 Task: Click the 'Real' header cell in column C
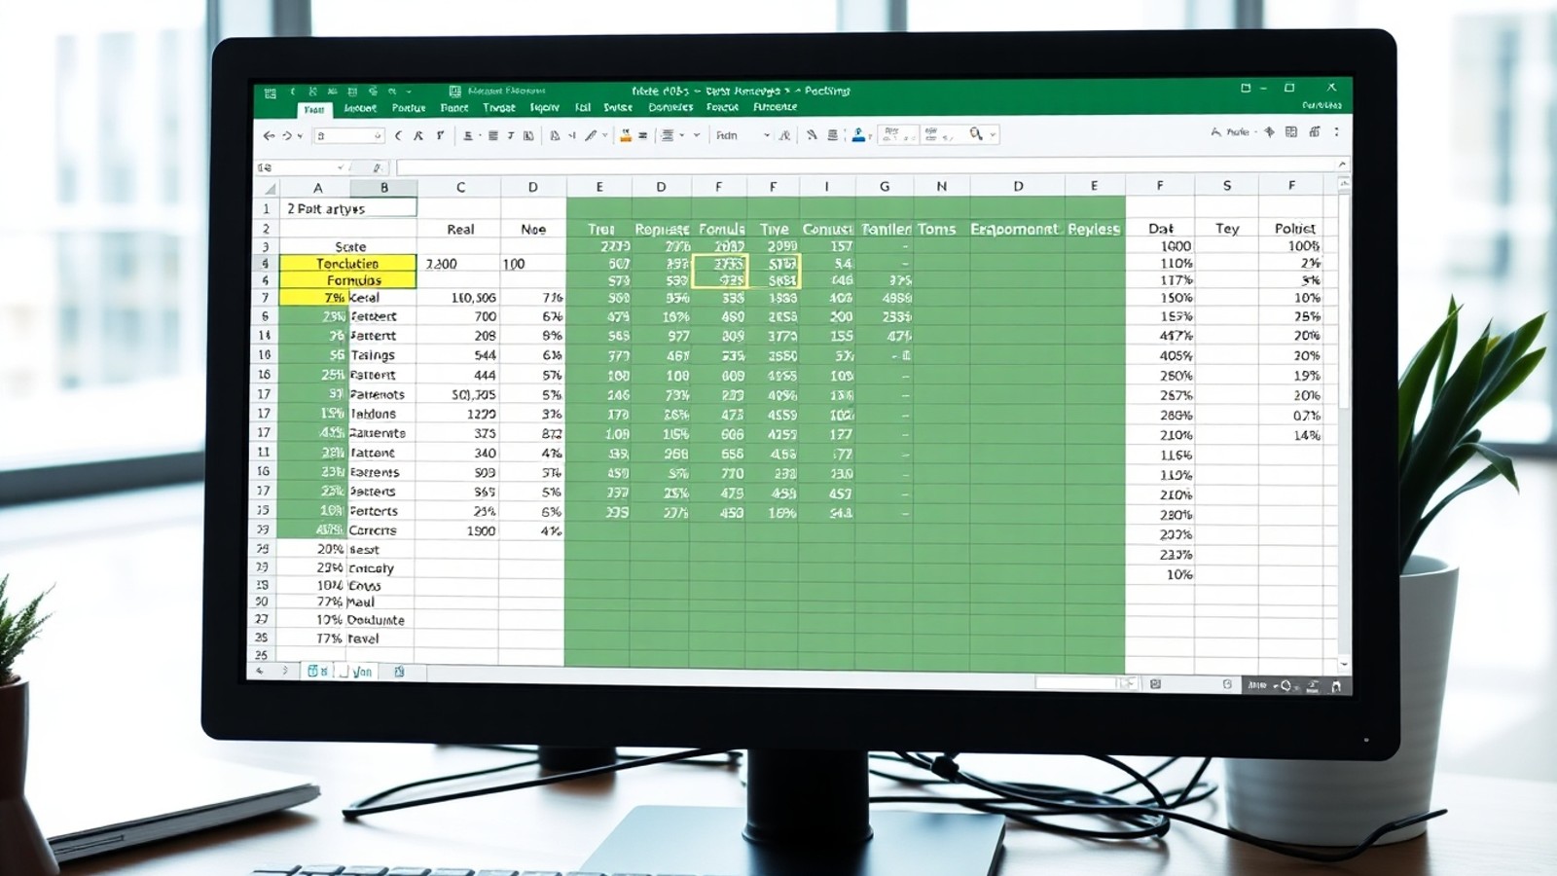(x=460, y=230)
